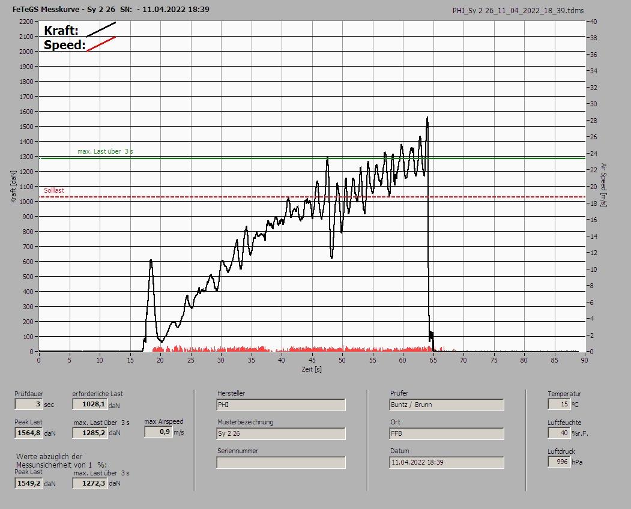
Task: Select the Luftfeuchte field showing 40
Action: pos(558,433)
